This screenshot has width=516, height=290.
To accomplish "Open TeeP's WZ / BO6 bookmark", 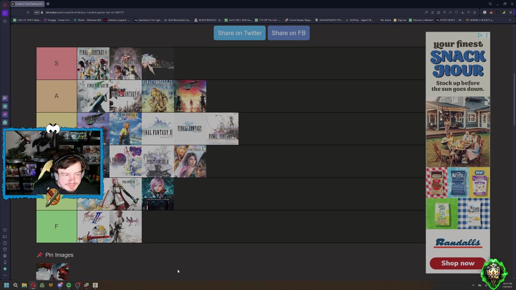I will (238, 20).
